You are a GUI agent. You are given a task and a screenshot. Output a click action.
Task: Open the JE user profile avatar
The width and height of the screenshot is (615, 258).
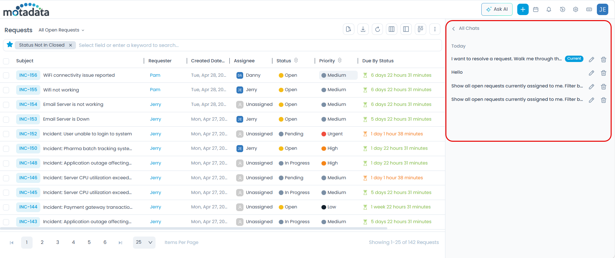[x=603, y=9]
